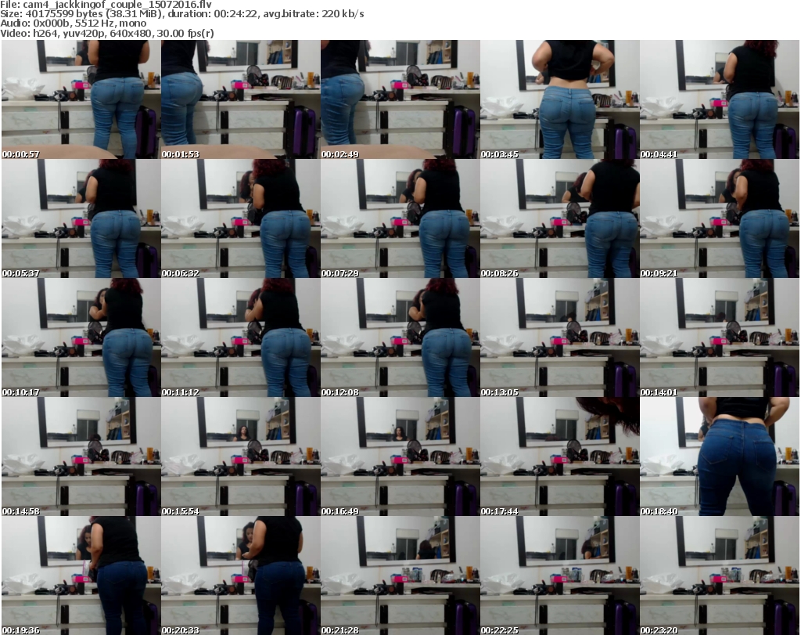Click the Video codec info line
The image size is (801, 635).
pyautogui.click(x=106, y=33)
